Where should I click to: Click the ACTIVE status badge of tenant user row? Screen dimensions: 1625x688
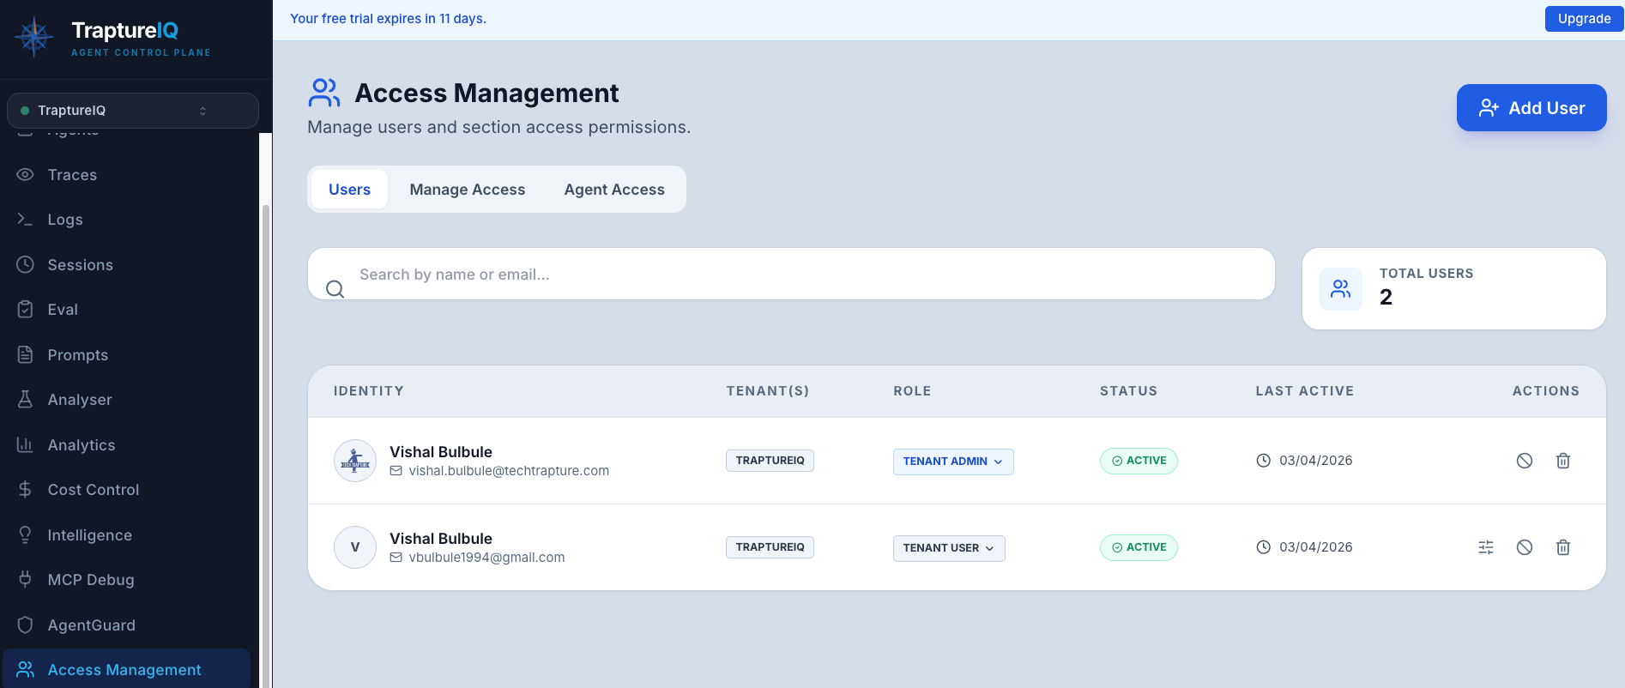click(x=1139, y=547)
